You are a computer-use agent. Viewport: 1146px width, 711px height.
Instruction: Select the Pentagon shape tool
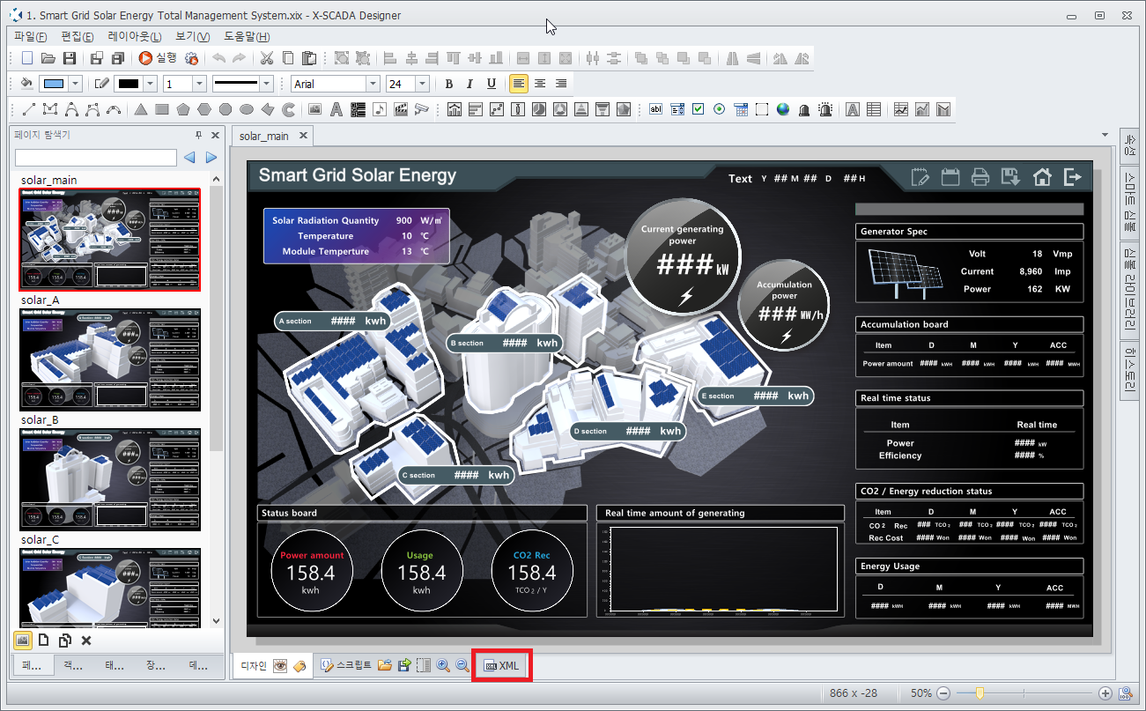182,109
